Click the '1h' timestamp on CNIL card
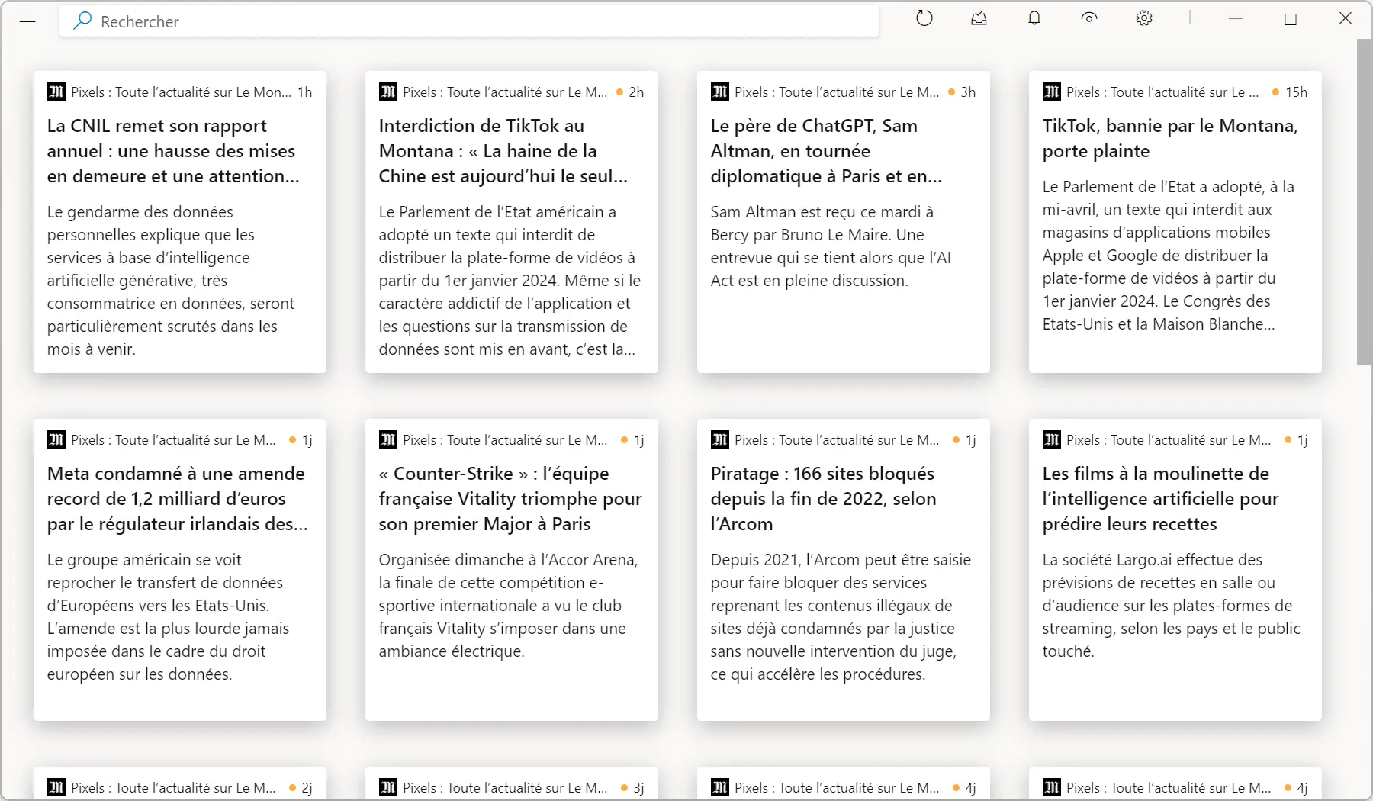This screenshot has width=1373, height=801. pos(305,92)
